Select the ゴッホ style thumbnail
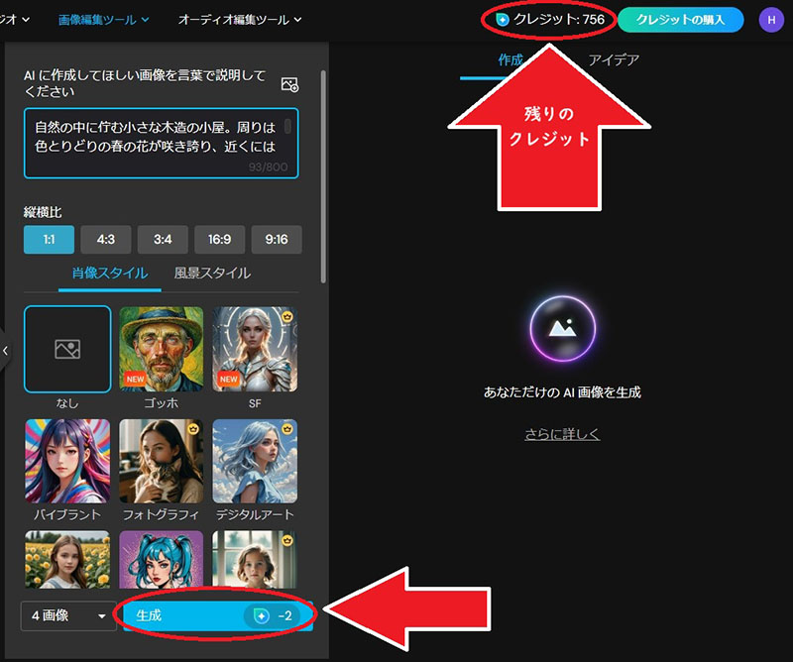This screenshot has height=662, width=793. coord(161,350)
